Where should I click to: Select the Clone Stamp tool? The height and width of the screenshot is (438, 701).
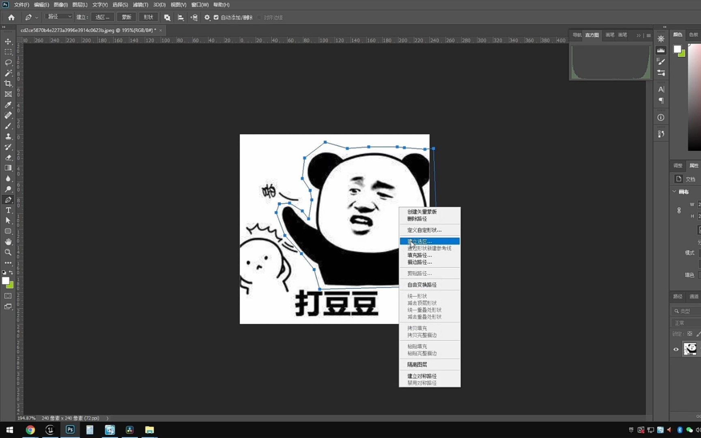(8, 136)
